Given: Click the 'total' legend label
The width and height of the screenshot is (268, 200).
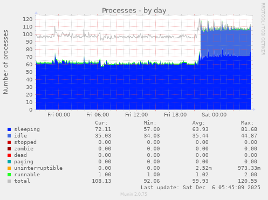Looking at the screenshot, I should click(x=22, y=181).
